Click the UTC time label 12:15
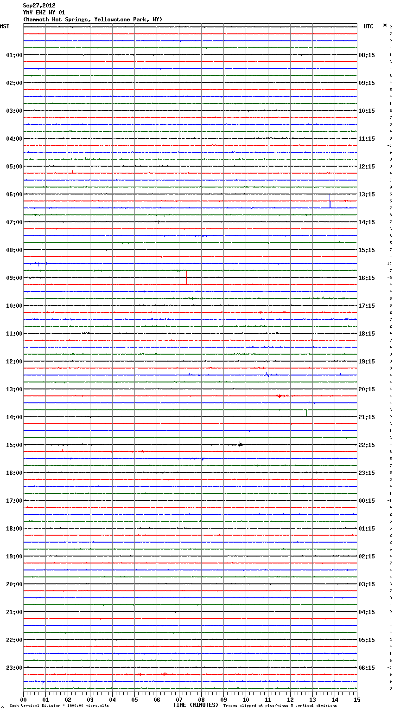 tap(367, 167)
